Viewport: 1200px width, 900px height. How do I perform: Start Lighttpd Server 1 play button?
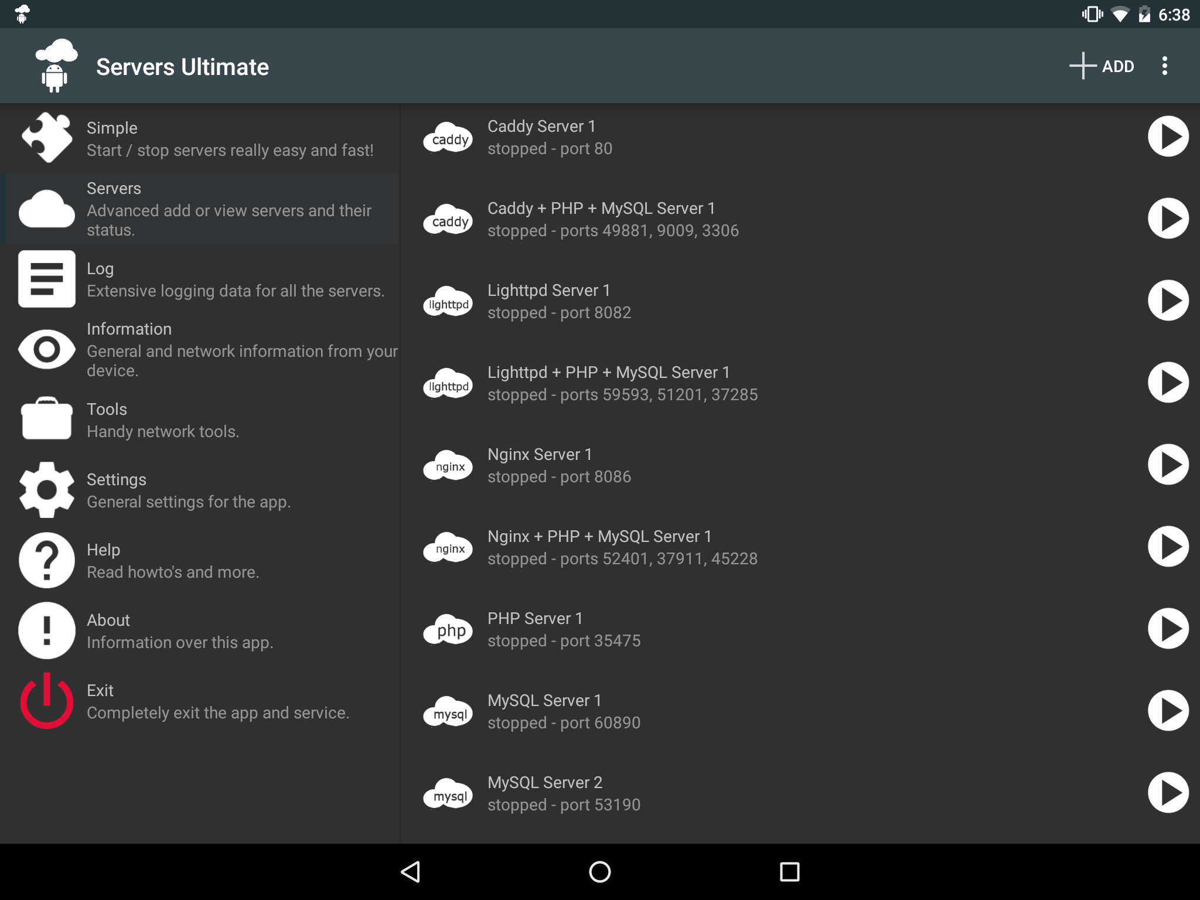pyautogui.click(x=1168, y=301)
